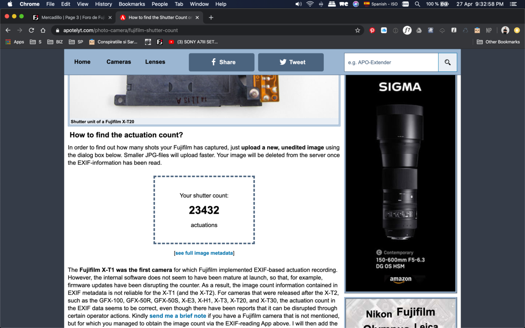The height and width of the screenshot is (328, 525).
Task: Click the site search magnifier button
Action: point(448,62)
